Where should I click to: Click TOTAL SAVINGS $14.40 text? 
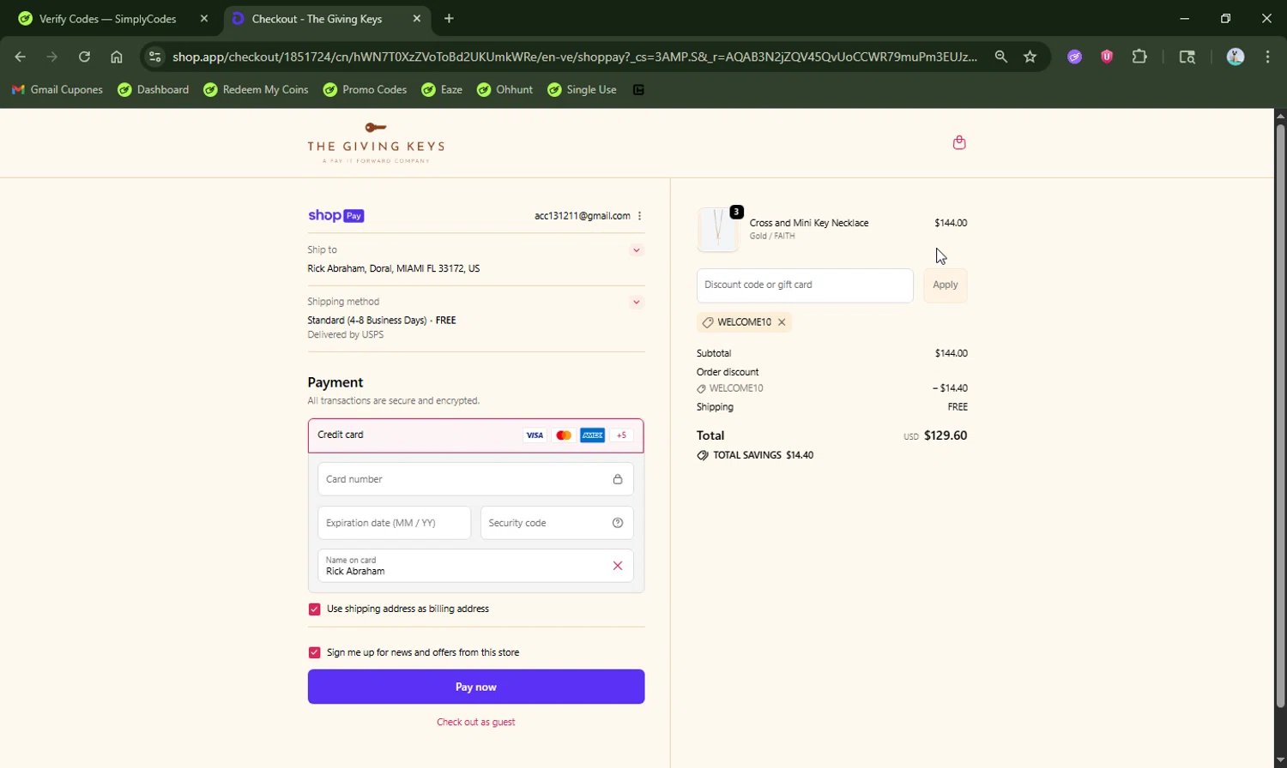pyautogui.click(x=763, y=455)
